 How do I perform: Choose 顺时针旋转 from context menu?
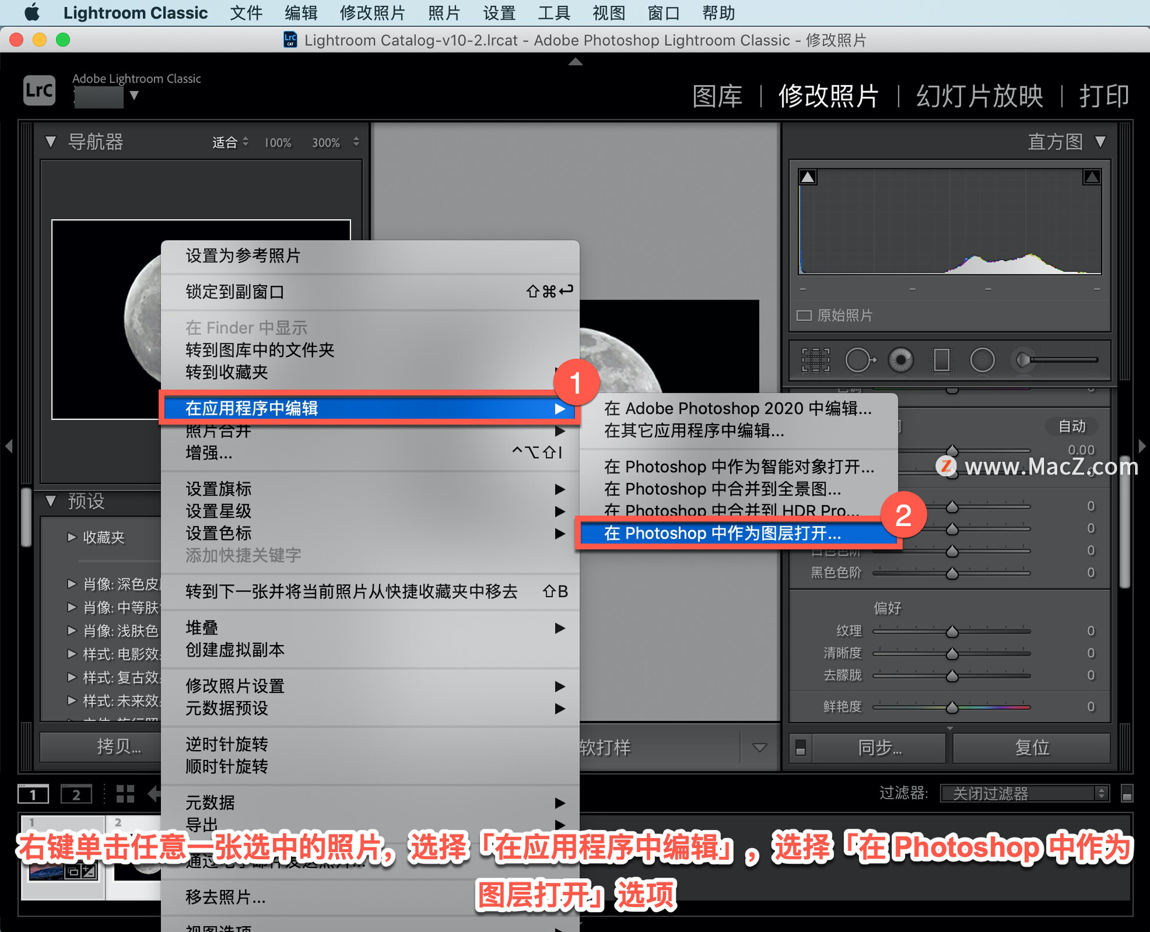coord(370,767)
